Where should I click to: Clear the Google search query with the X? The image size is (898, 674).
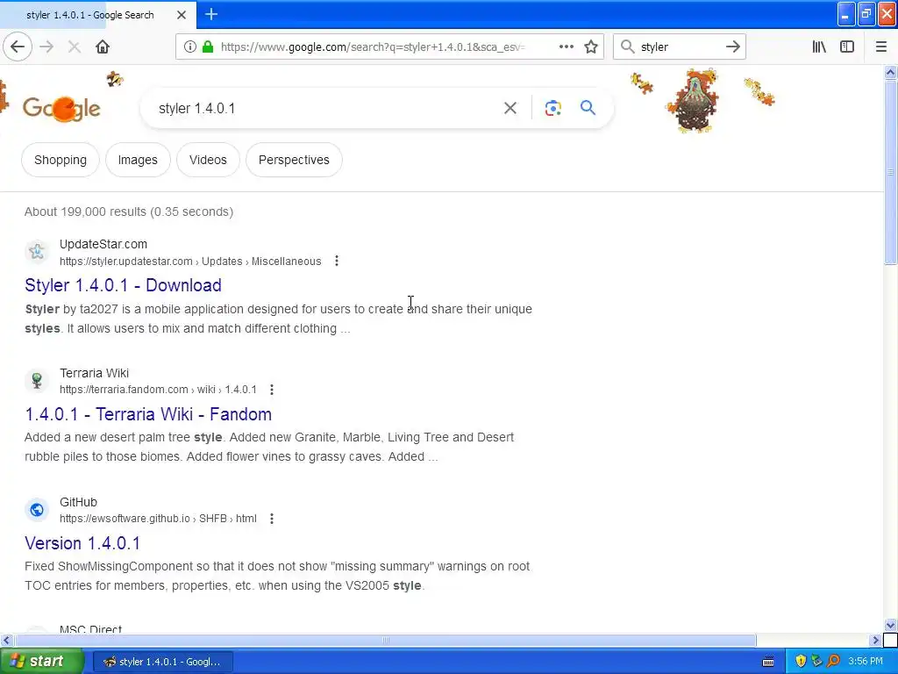click(510, 108)
